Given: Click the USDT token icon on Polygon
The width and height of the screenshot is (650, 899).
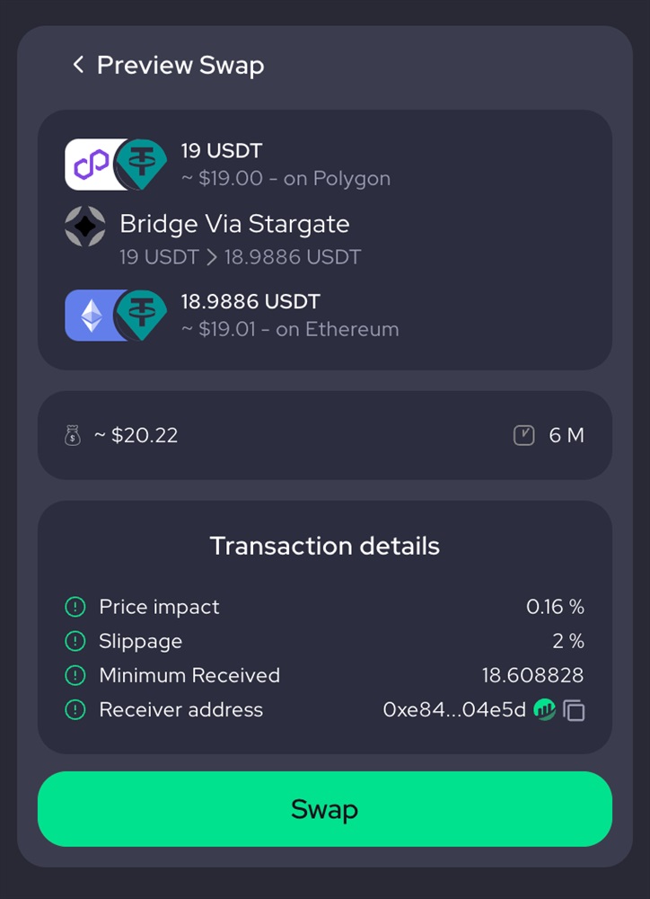Looking at the screenshot, I should 141,165.
